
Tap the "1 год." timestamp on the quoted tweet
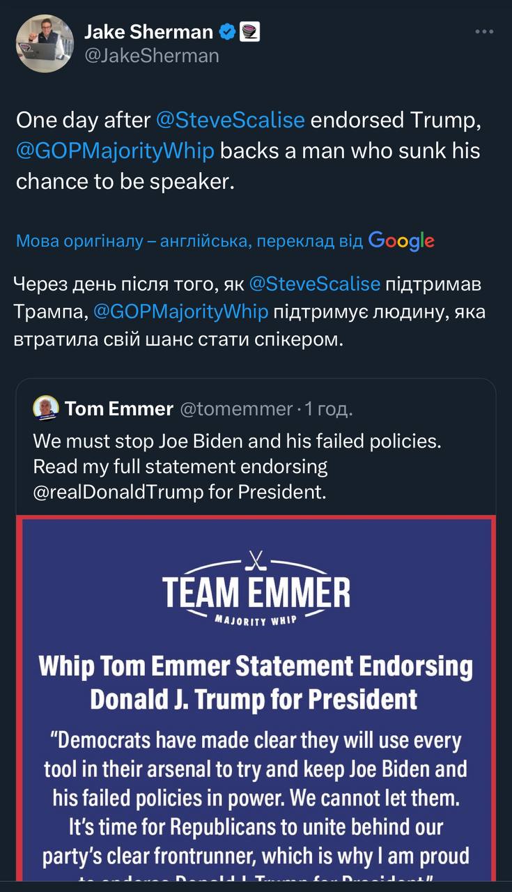[329, 408]
